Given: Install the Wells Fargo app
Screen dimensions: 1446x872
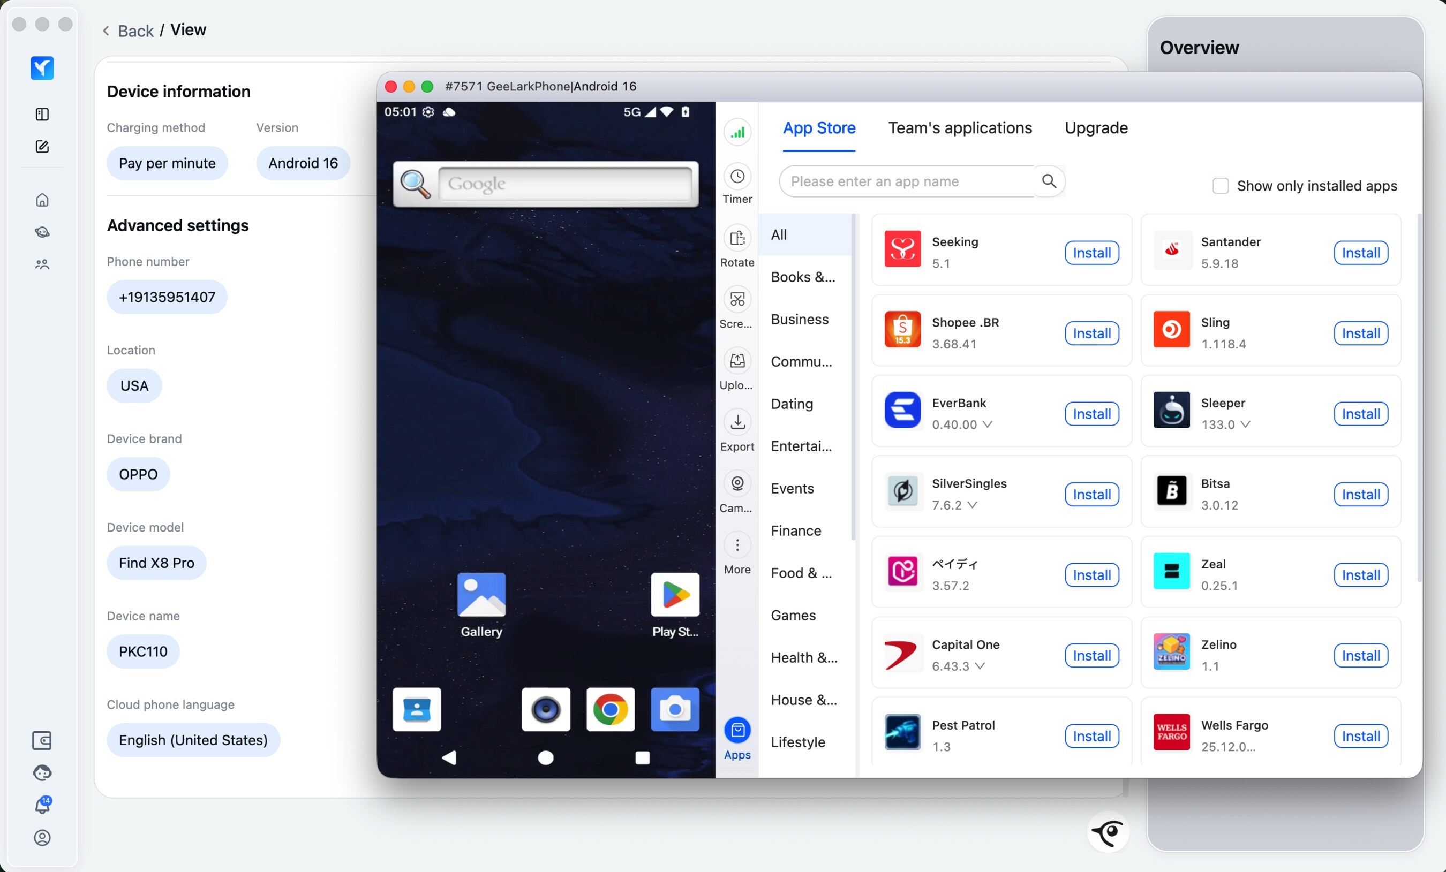Looking at the screenshot, I should [1361, 737].
